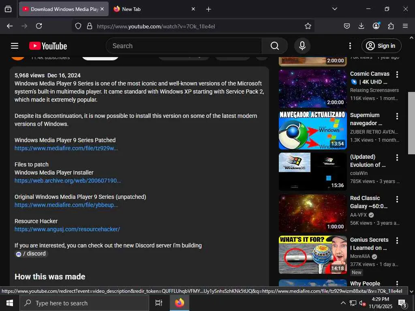Open options for Evolution of video
The width and height of the screenshot is (415, 311).
[x=397, y=158]
